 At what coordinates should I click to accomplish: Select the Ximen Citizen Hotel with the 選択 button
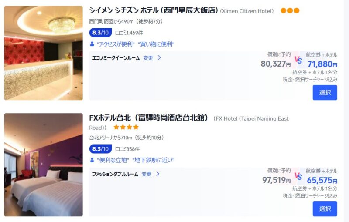pos(325,93)
